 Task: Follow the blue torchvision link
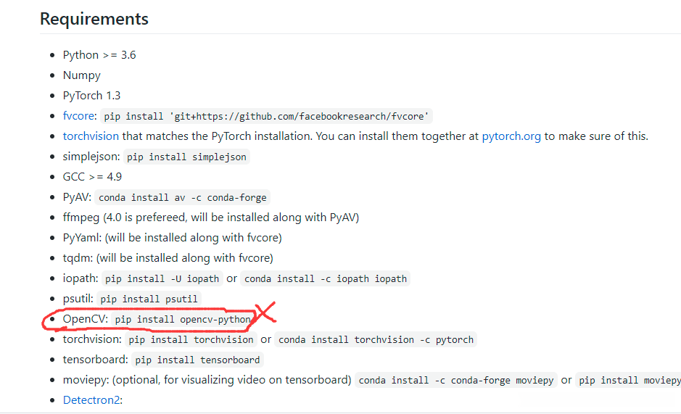(x=91, y=136)
